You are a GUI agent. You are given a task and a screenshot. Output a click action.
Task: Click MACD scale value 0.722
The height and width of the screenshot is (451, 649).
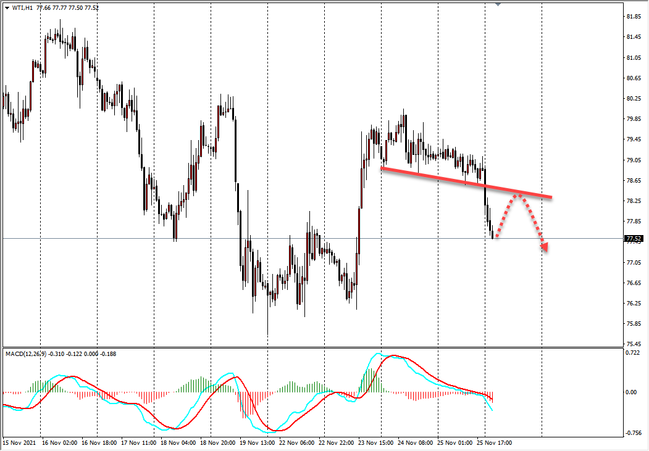(632, 353)
